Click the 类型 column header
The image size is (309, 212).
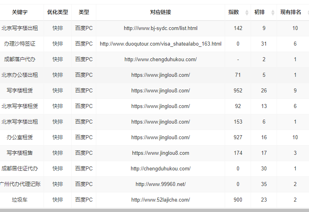(84, 12)
